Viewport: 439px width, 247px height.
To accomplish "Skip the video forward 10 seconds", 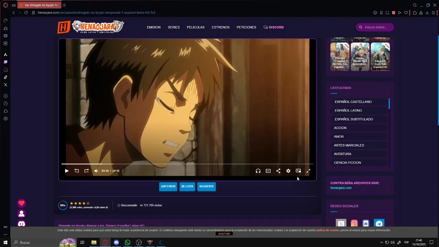I will (86, 171).
